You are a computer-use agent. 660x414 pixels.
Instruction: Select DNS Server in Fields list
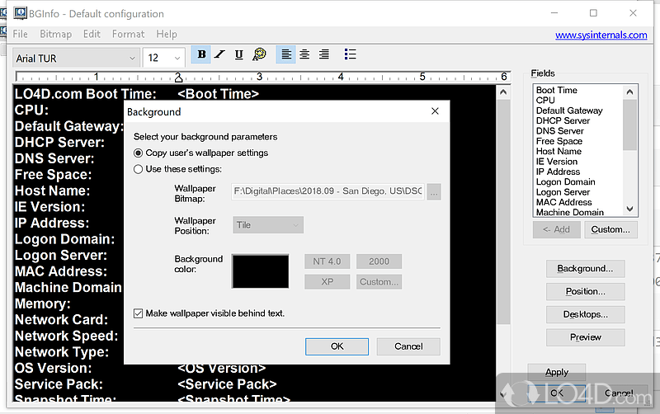pyautogui.click(x=560, y=131)
